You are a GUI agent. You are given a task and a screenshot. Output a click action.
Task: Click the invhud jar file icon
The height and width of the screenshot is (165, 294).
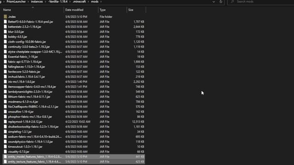pos(5,77)
